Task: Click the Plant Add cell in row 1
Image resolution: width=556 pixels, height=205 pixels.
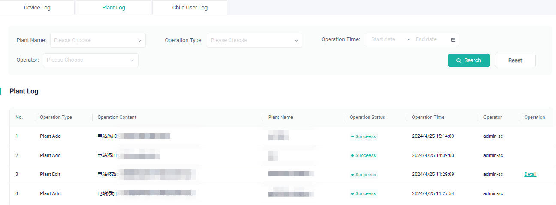Action: click(50, 136)
